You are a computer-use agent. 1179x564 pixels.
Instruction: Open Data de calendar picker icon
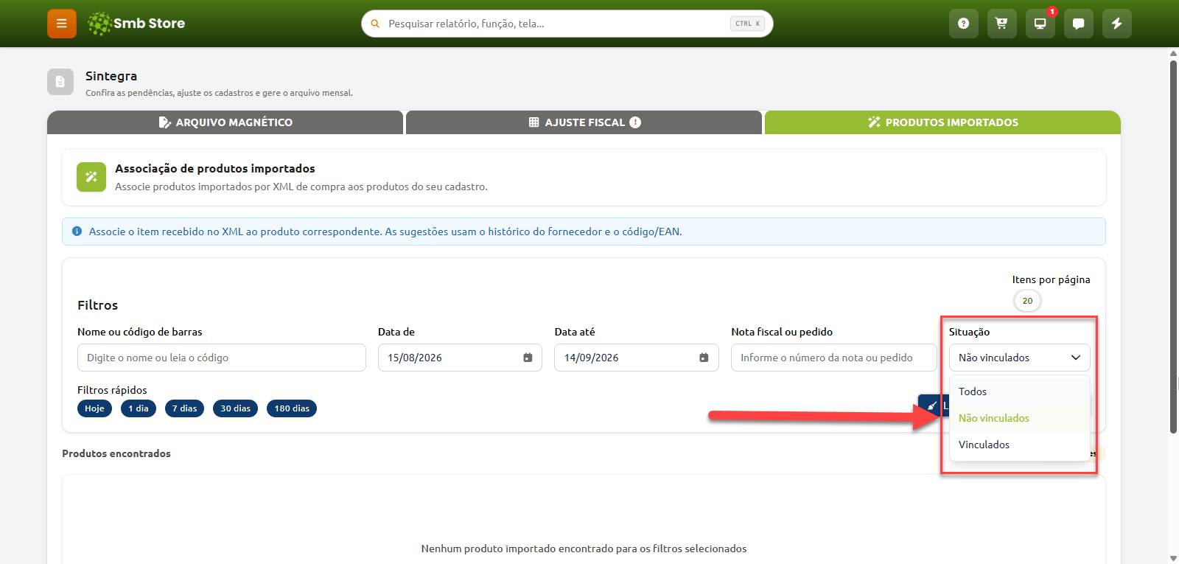(528, 358)
